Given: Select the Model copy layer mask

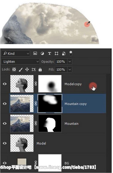Looking at the screenshot, I should coord(50,84).
